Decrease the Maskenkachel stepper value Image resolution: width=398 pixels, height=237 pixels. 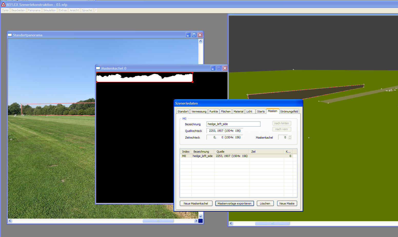tap(290, 138)
